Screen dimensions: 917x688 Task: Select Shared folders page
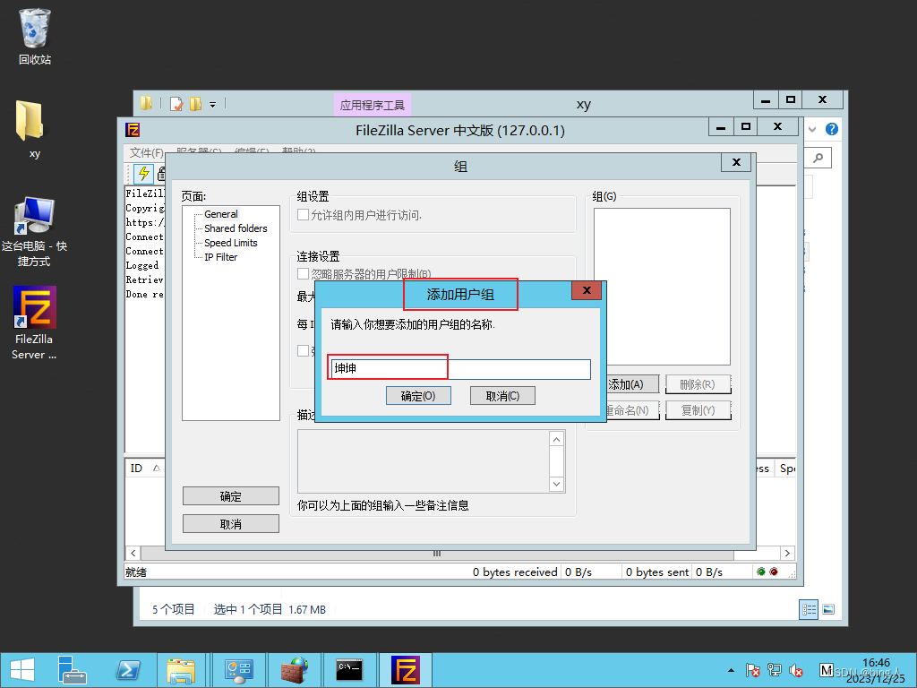coord(236,228)
